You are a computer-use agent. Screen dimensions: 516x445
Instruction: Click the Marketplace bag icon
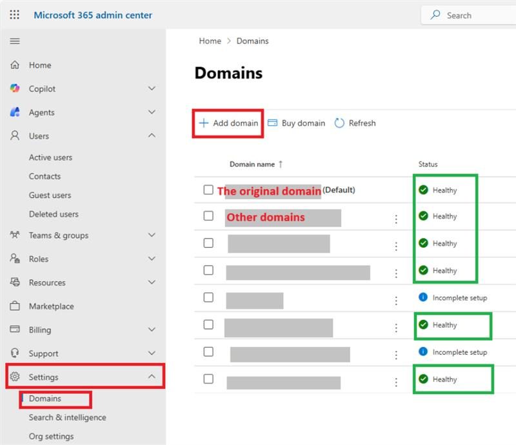pos(15,306)
